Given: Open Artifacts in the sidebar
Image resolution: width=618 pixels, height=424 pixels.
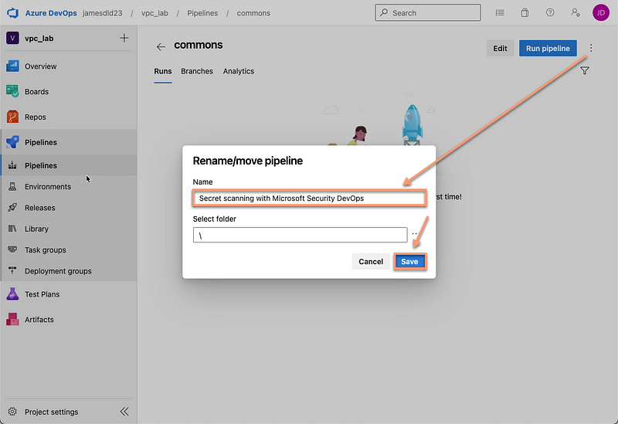Looking at the screenshot, I should coord(69,320).
